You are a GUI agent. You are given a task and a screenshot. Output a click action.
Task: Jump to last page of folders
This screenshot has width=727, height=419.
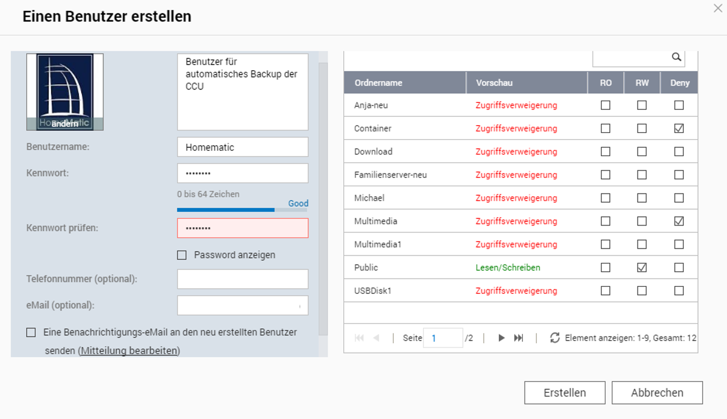(x=519, y=338)
